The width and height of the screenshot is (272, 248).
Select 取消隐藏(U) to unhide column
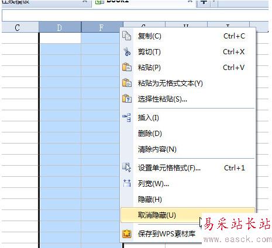[188, 215]
